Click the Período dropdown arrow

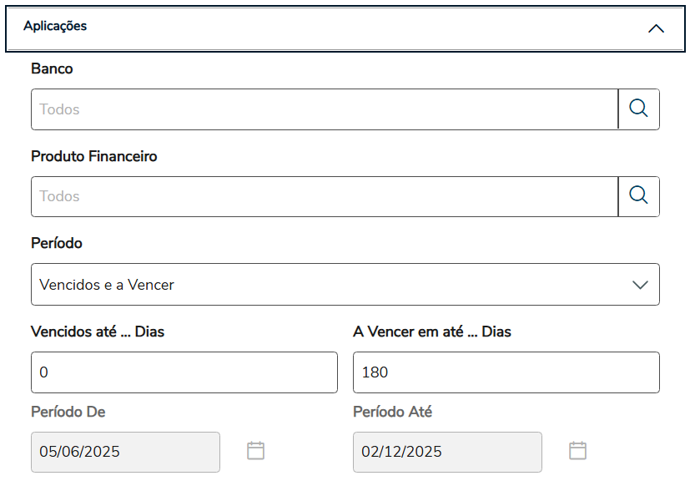[640, 285]
